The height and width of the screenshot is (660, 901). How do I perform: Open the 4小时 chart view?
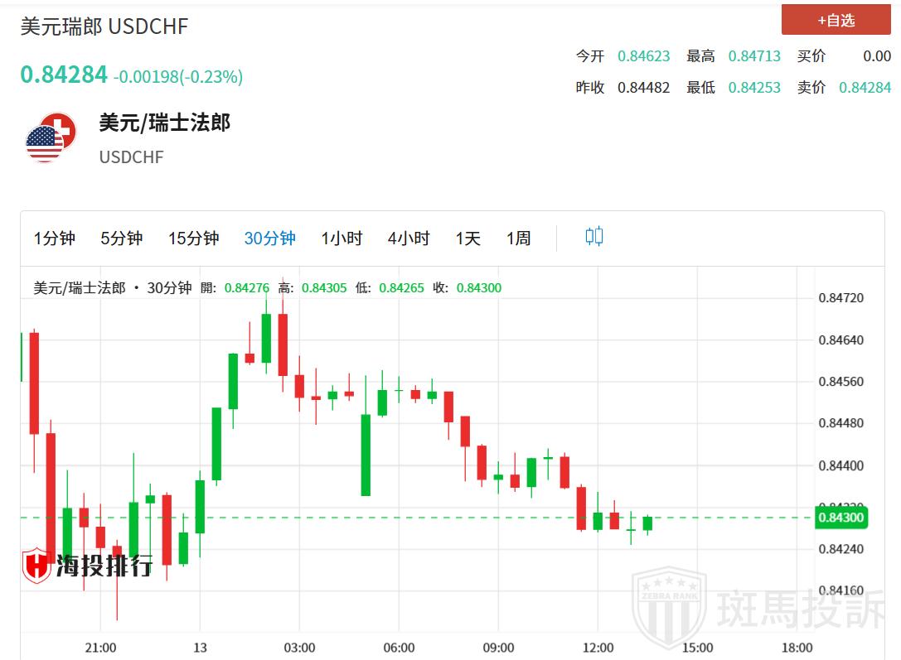click(409, 238)
